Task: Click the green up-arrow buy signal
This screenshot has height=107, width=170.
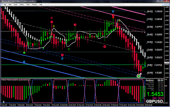Action: [69, 49]
